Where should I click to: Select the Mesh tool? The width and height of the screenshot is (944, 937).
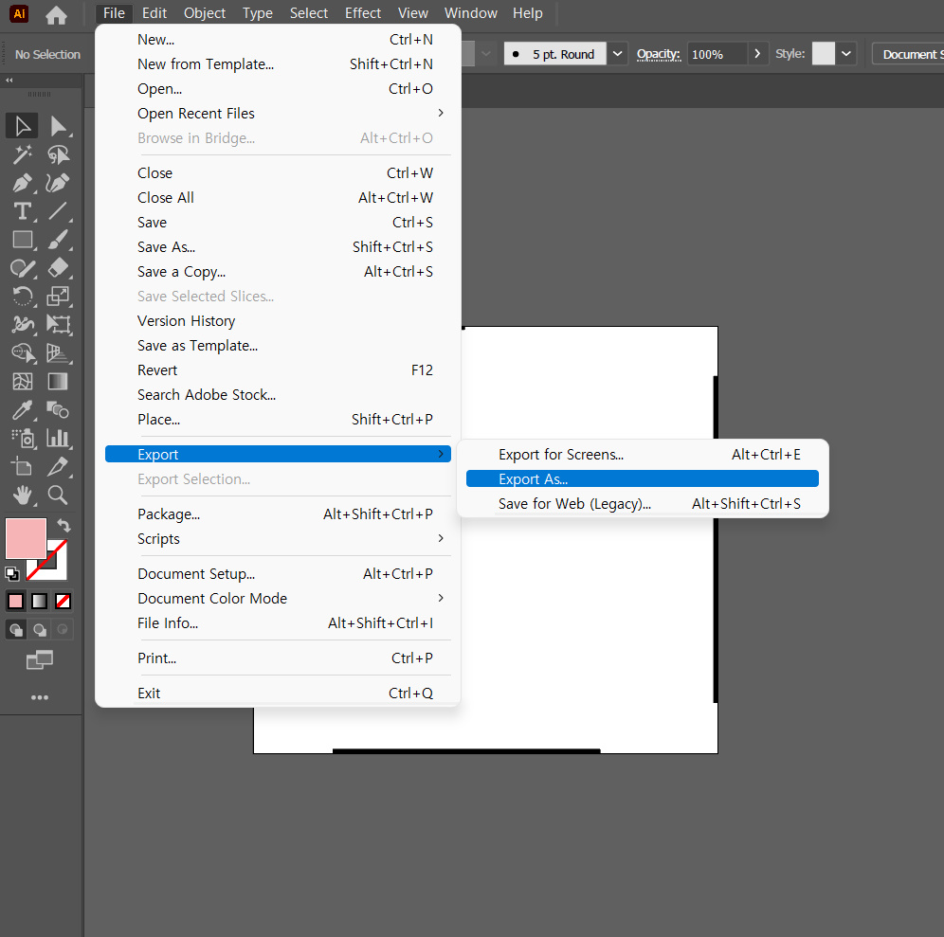[23, 381]
